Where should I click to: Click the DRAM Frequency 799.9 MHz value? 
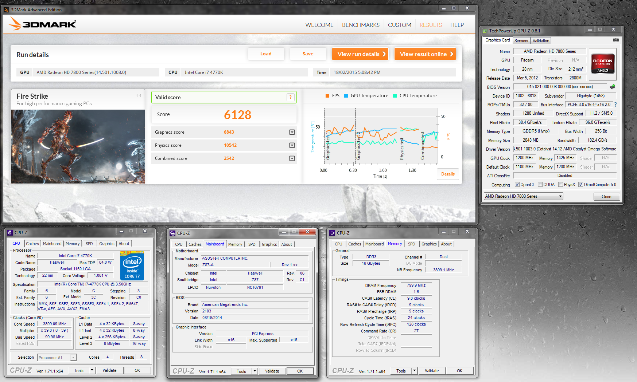point(416,285)
